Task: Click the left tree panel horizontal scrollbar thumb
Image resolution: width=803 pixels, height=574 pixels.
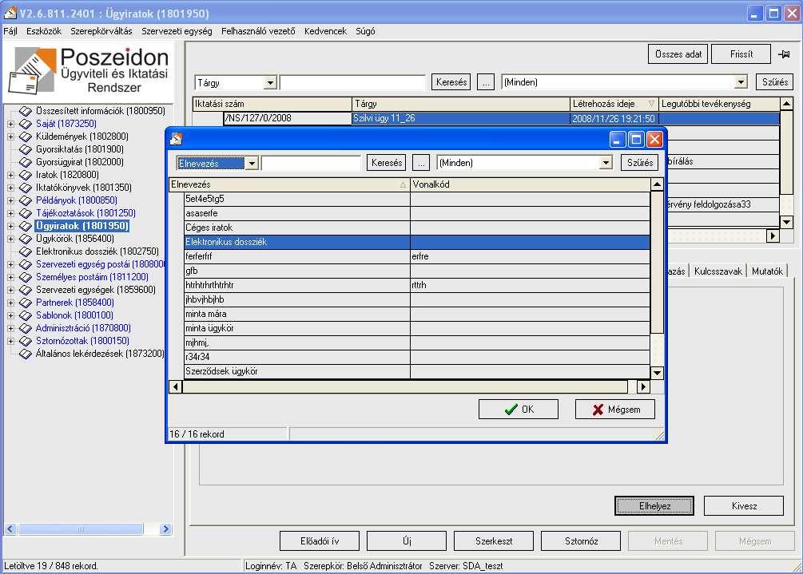Action: tap(81, 529)
